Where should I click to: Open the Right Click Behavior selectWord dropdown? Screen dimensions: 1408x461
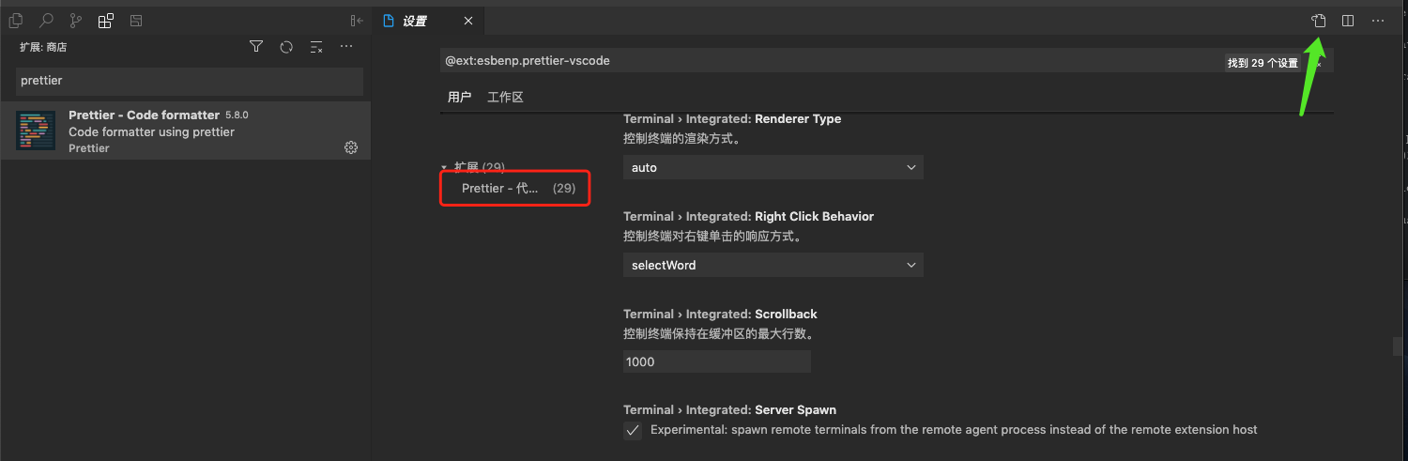click(x=773, y=265)
